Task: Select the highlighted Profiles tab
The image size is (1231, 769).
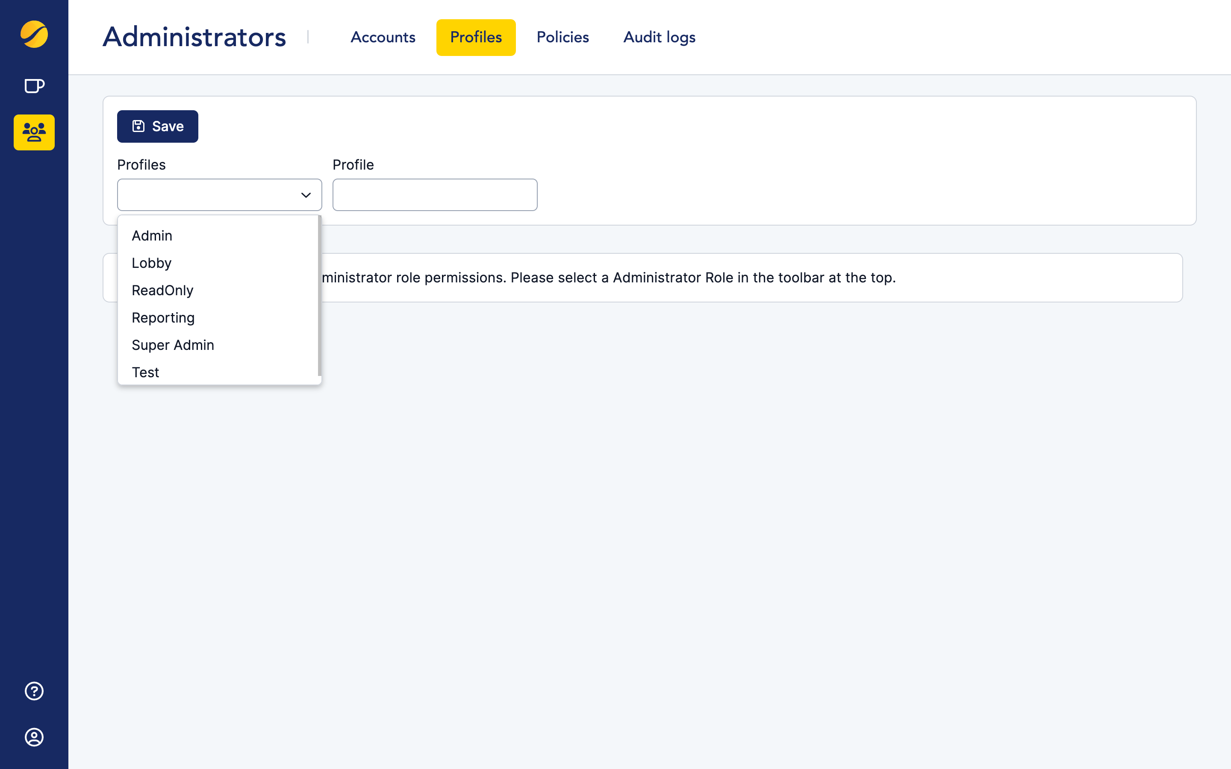Action: point(476,38)
